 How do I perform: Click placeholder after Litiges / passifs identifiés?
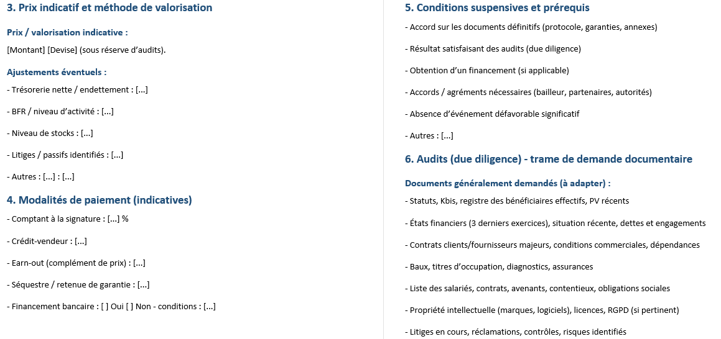pos(116,155)
